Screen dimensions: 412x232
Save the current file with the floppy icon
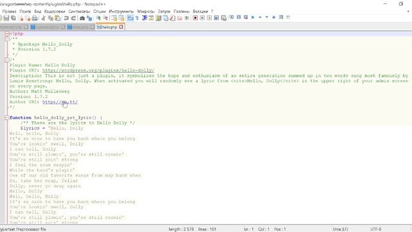click(6, 18)
